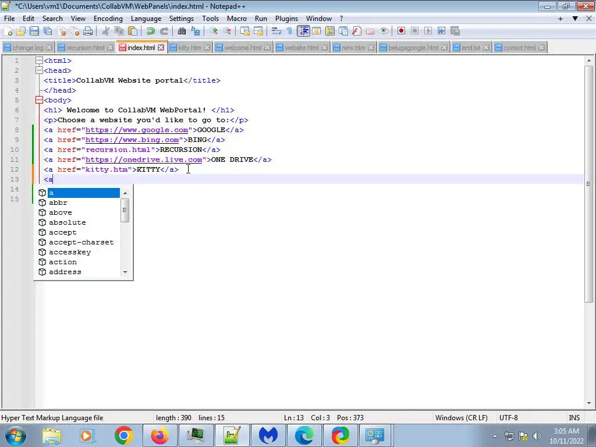Screen dimensions: 596x447
Task: Click the Save recorded macro icon
Action: pos(455,31)
